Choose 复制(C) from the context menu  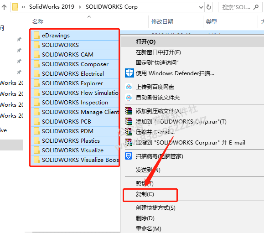pos(145,194)
